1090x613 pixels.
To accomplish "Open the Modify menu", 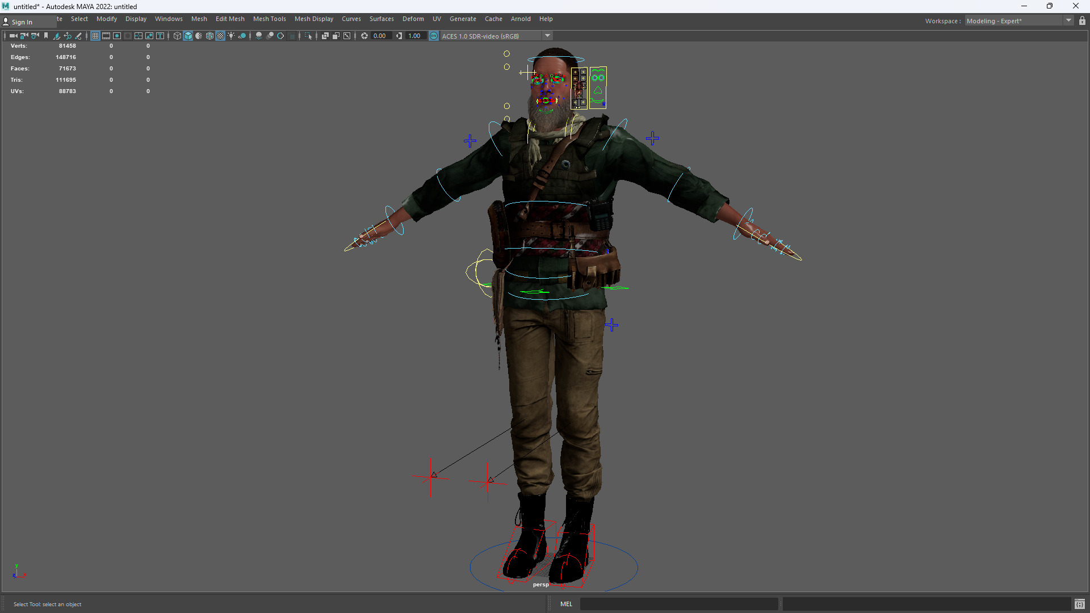I will pyautogui.click(x=107, y=19).
